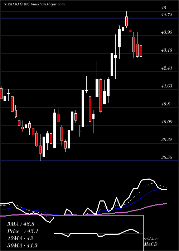
Task: Click the Price : 43.1 readout
Action: (23, 231)
